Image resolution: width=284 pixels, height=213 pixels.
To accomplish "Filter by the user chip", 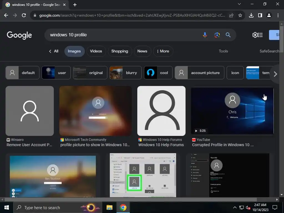I will coord(56,73).
